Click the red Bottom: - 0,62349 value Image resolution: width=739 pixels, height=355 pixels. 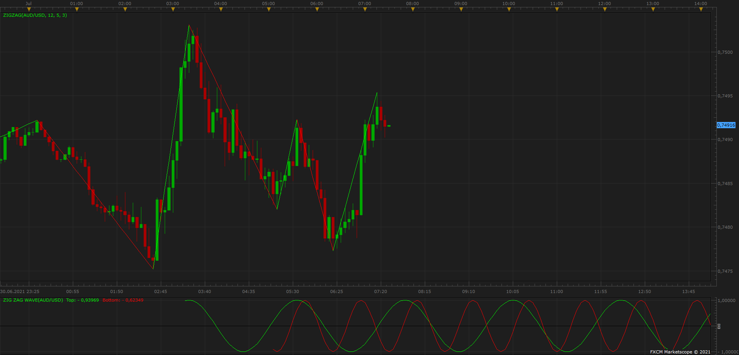tap(123, 300)
